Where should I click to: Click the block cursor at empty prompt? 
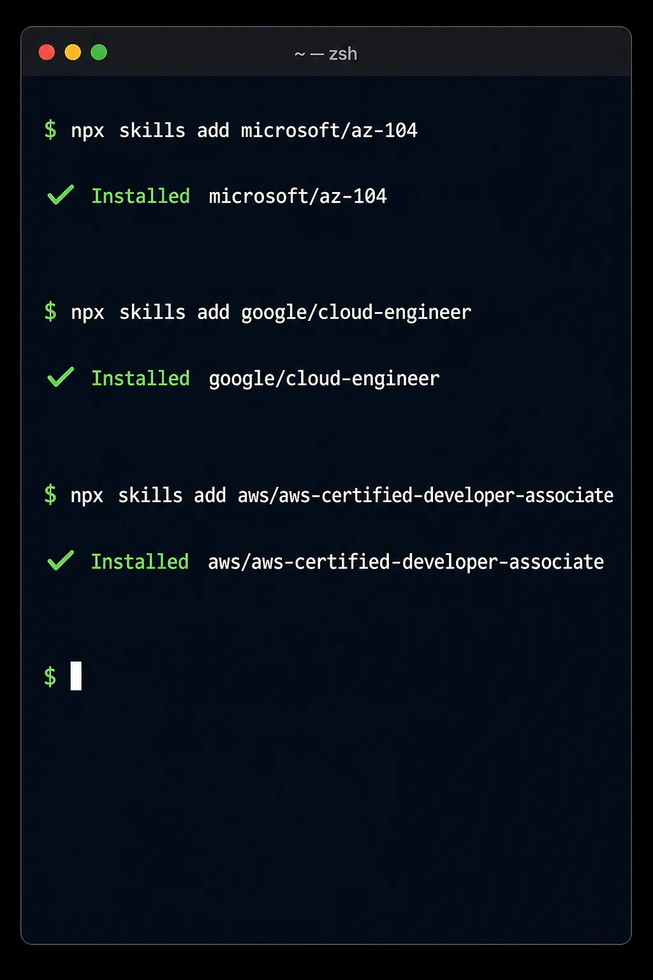[x=76, y=676]
